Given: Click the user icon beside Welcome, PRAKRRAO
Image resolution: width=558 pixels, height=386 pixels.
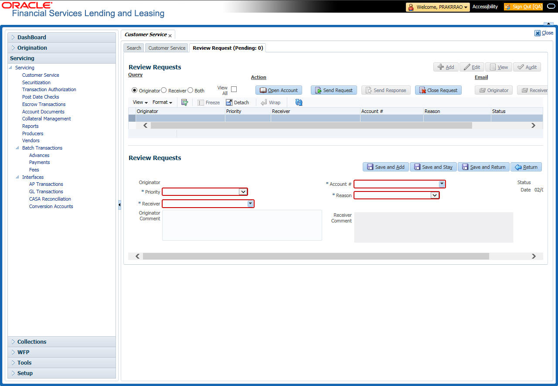Looking at the screenshot, I should point(411,7).
